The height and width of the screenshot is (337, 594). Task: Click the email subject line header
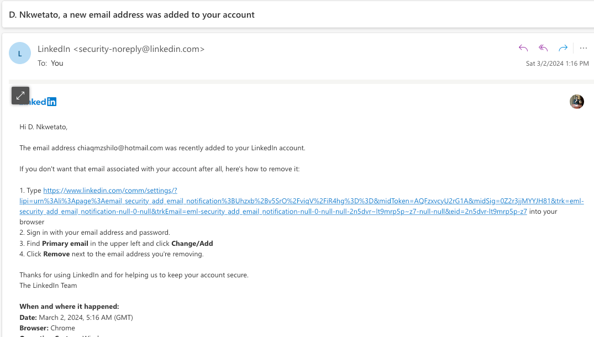(132, 15)
